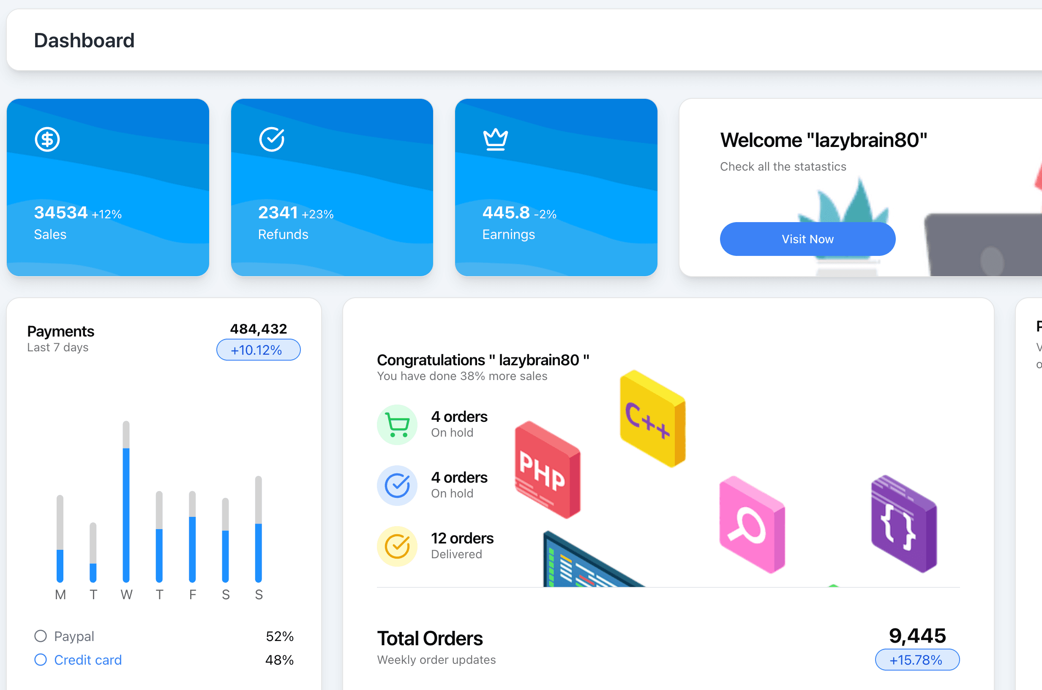This screenshot has height=690, width=1042.
Task: Select the Credit card radio option
Action: pyautogui.click(x=41, y=660)
